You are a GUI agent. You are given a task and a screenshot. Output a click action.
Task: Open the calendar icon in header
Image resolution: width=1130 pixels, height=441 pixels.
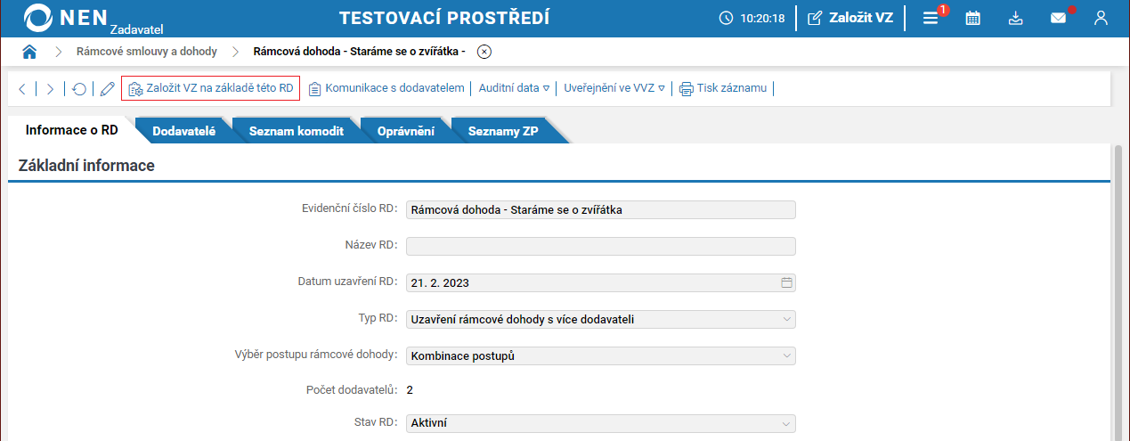click(x=973, y=18)
